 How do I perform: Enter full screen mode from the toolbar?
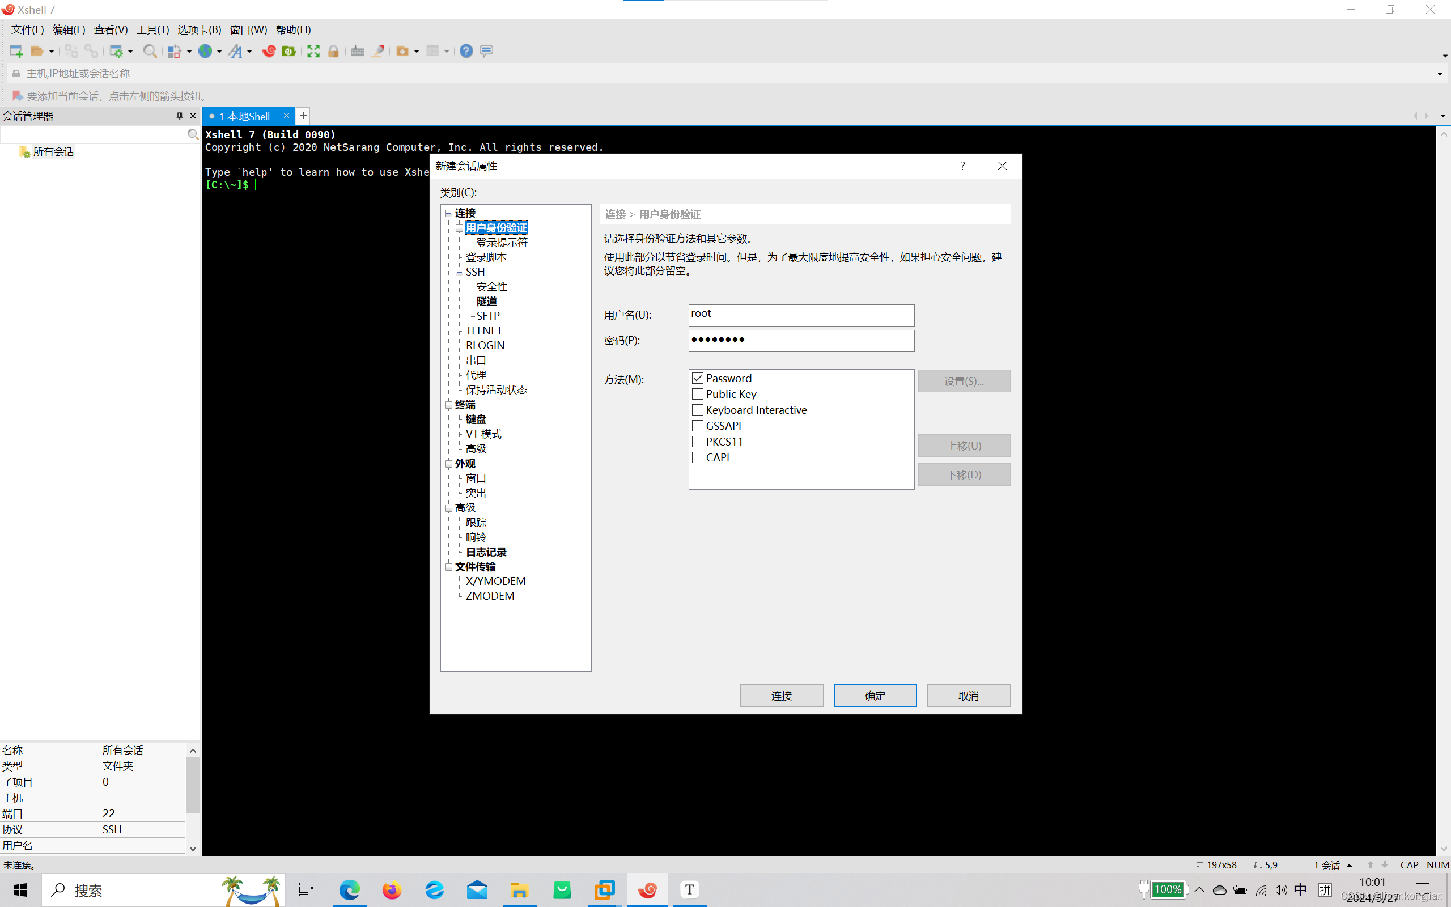point(312,51)
